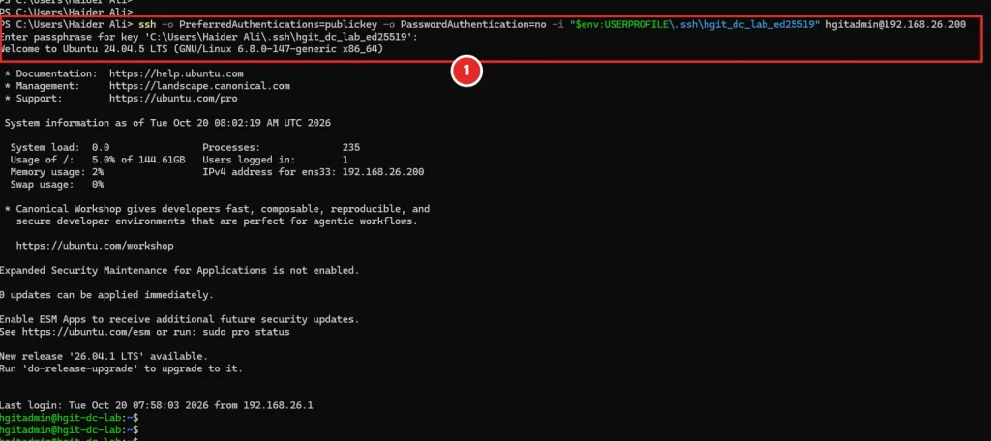Click the https://ubuntu.com/workshop URL
This screenshot has width=991, height=441.
pyautogui.click(x=95, y=246)
